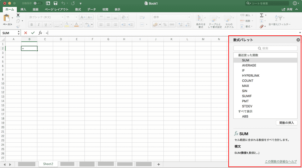Add a new sheet with plus button
Viewport: 302px width, 168px height.
tap(159, 164)
